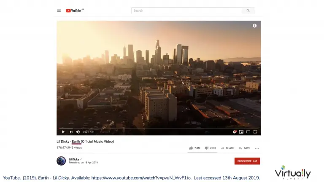Mute the video volume

point(78,132)
